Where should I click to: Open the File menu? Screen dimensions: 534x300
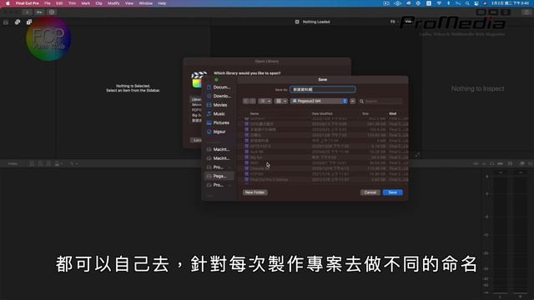click(x=48, y=3)
